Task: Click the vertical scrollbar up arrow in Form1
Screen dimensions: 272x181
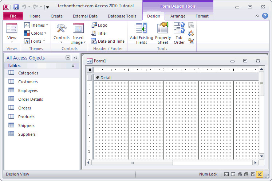Action: [261, 69]
